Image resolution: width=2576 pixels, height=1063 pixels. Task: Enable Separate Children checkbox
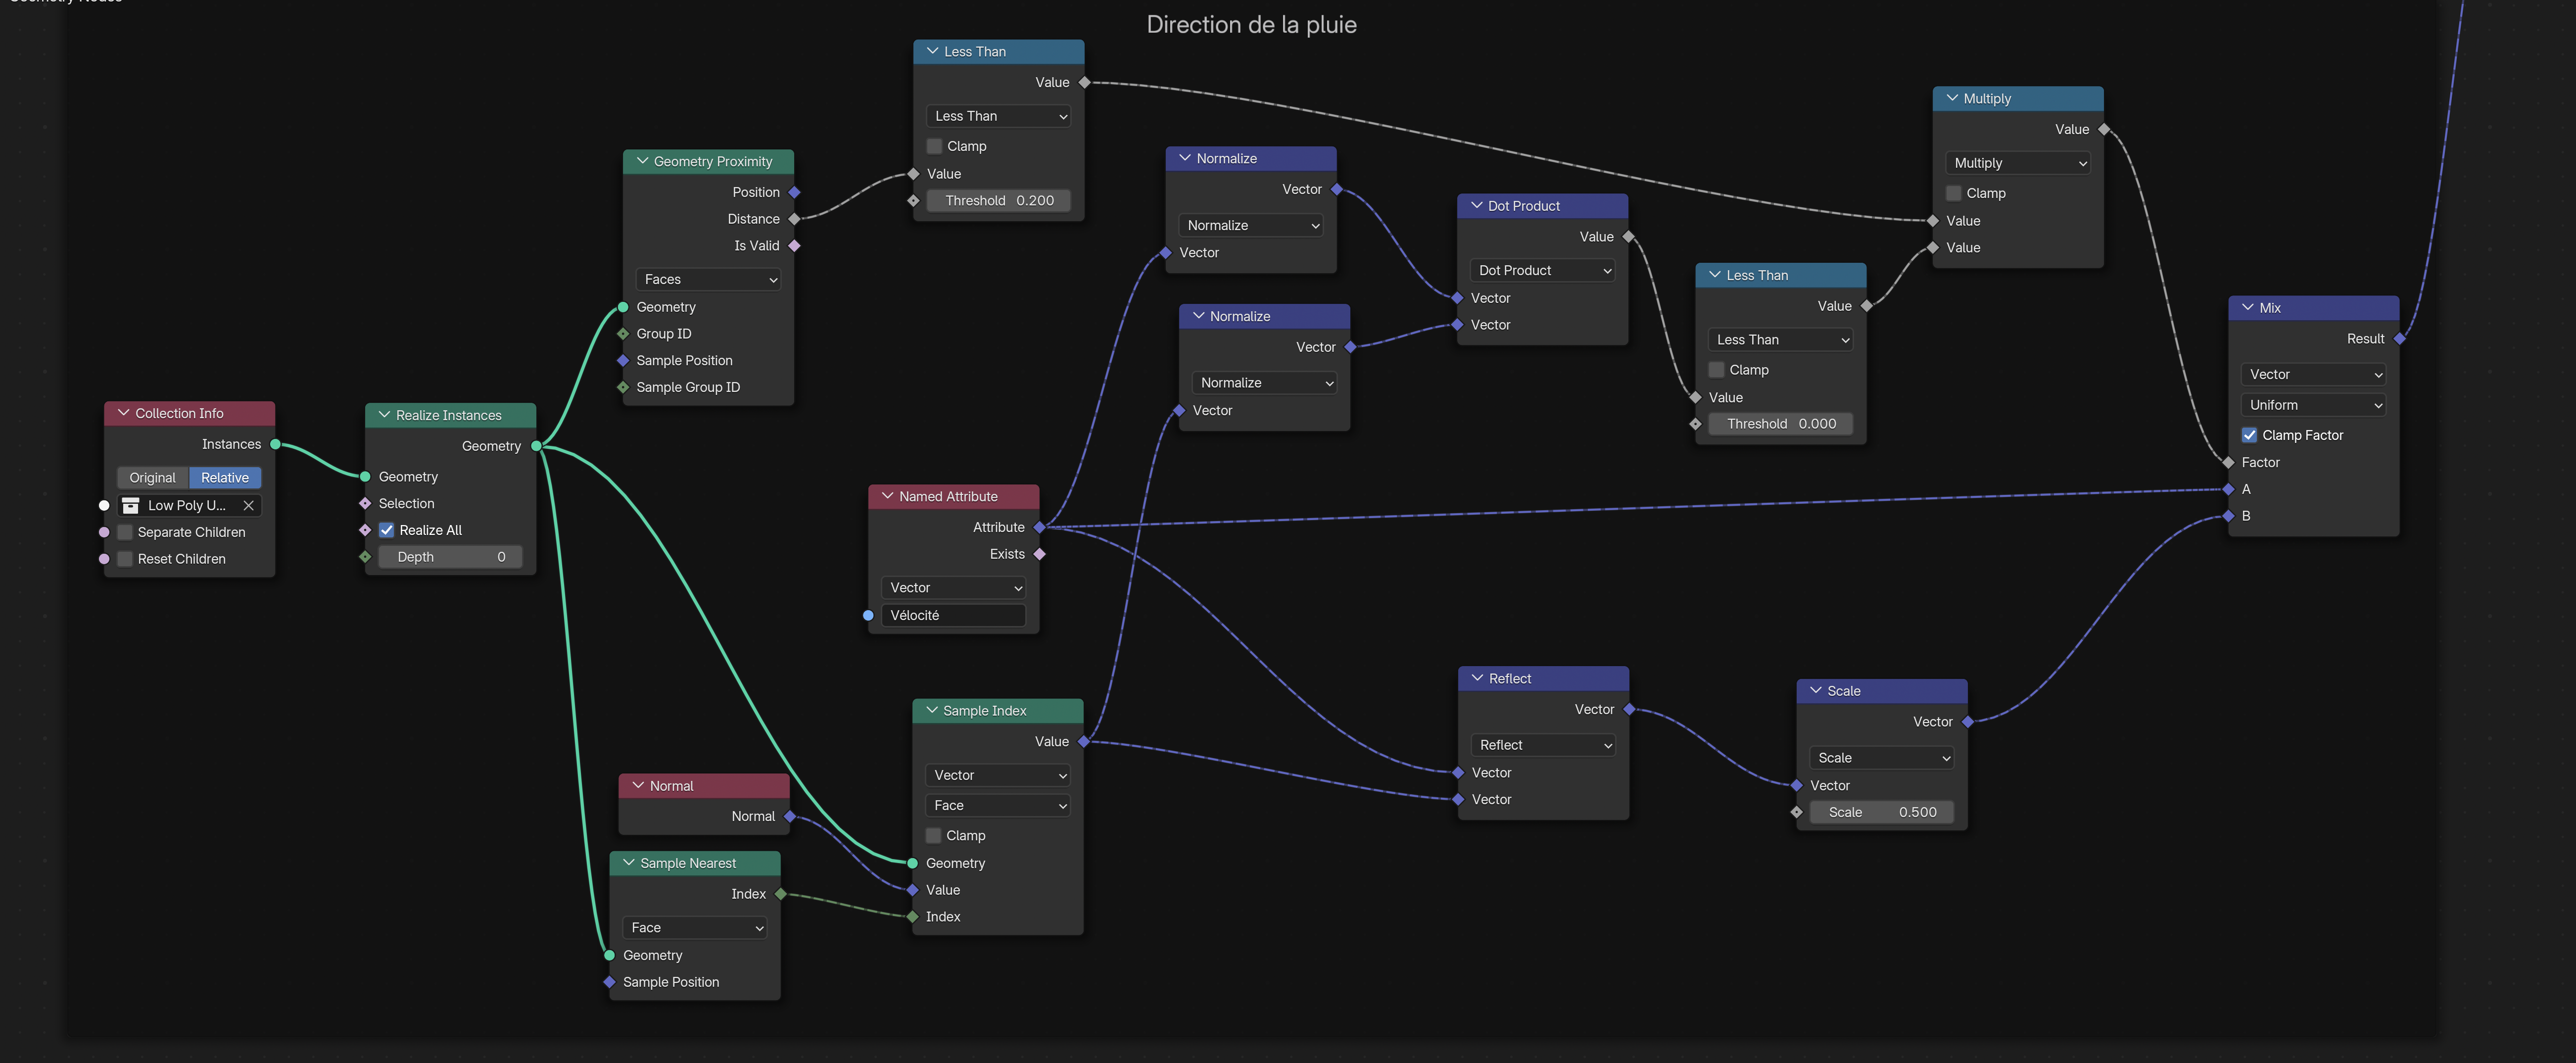(125, 533)
